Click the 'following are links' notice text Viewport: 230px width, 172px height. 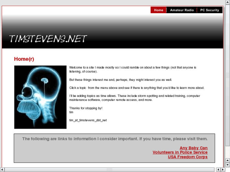pos(115,139)
